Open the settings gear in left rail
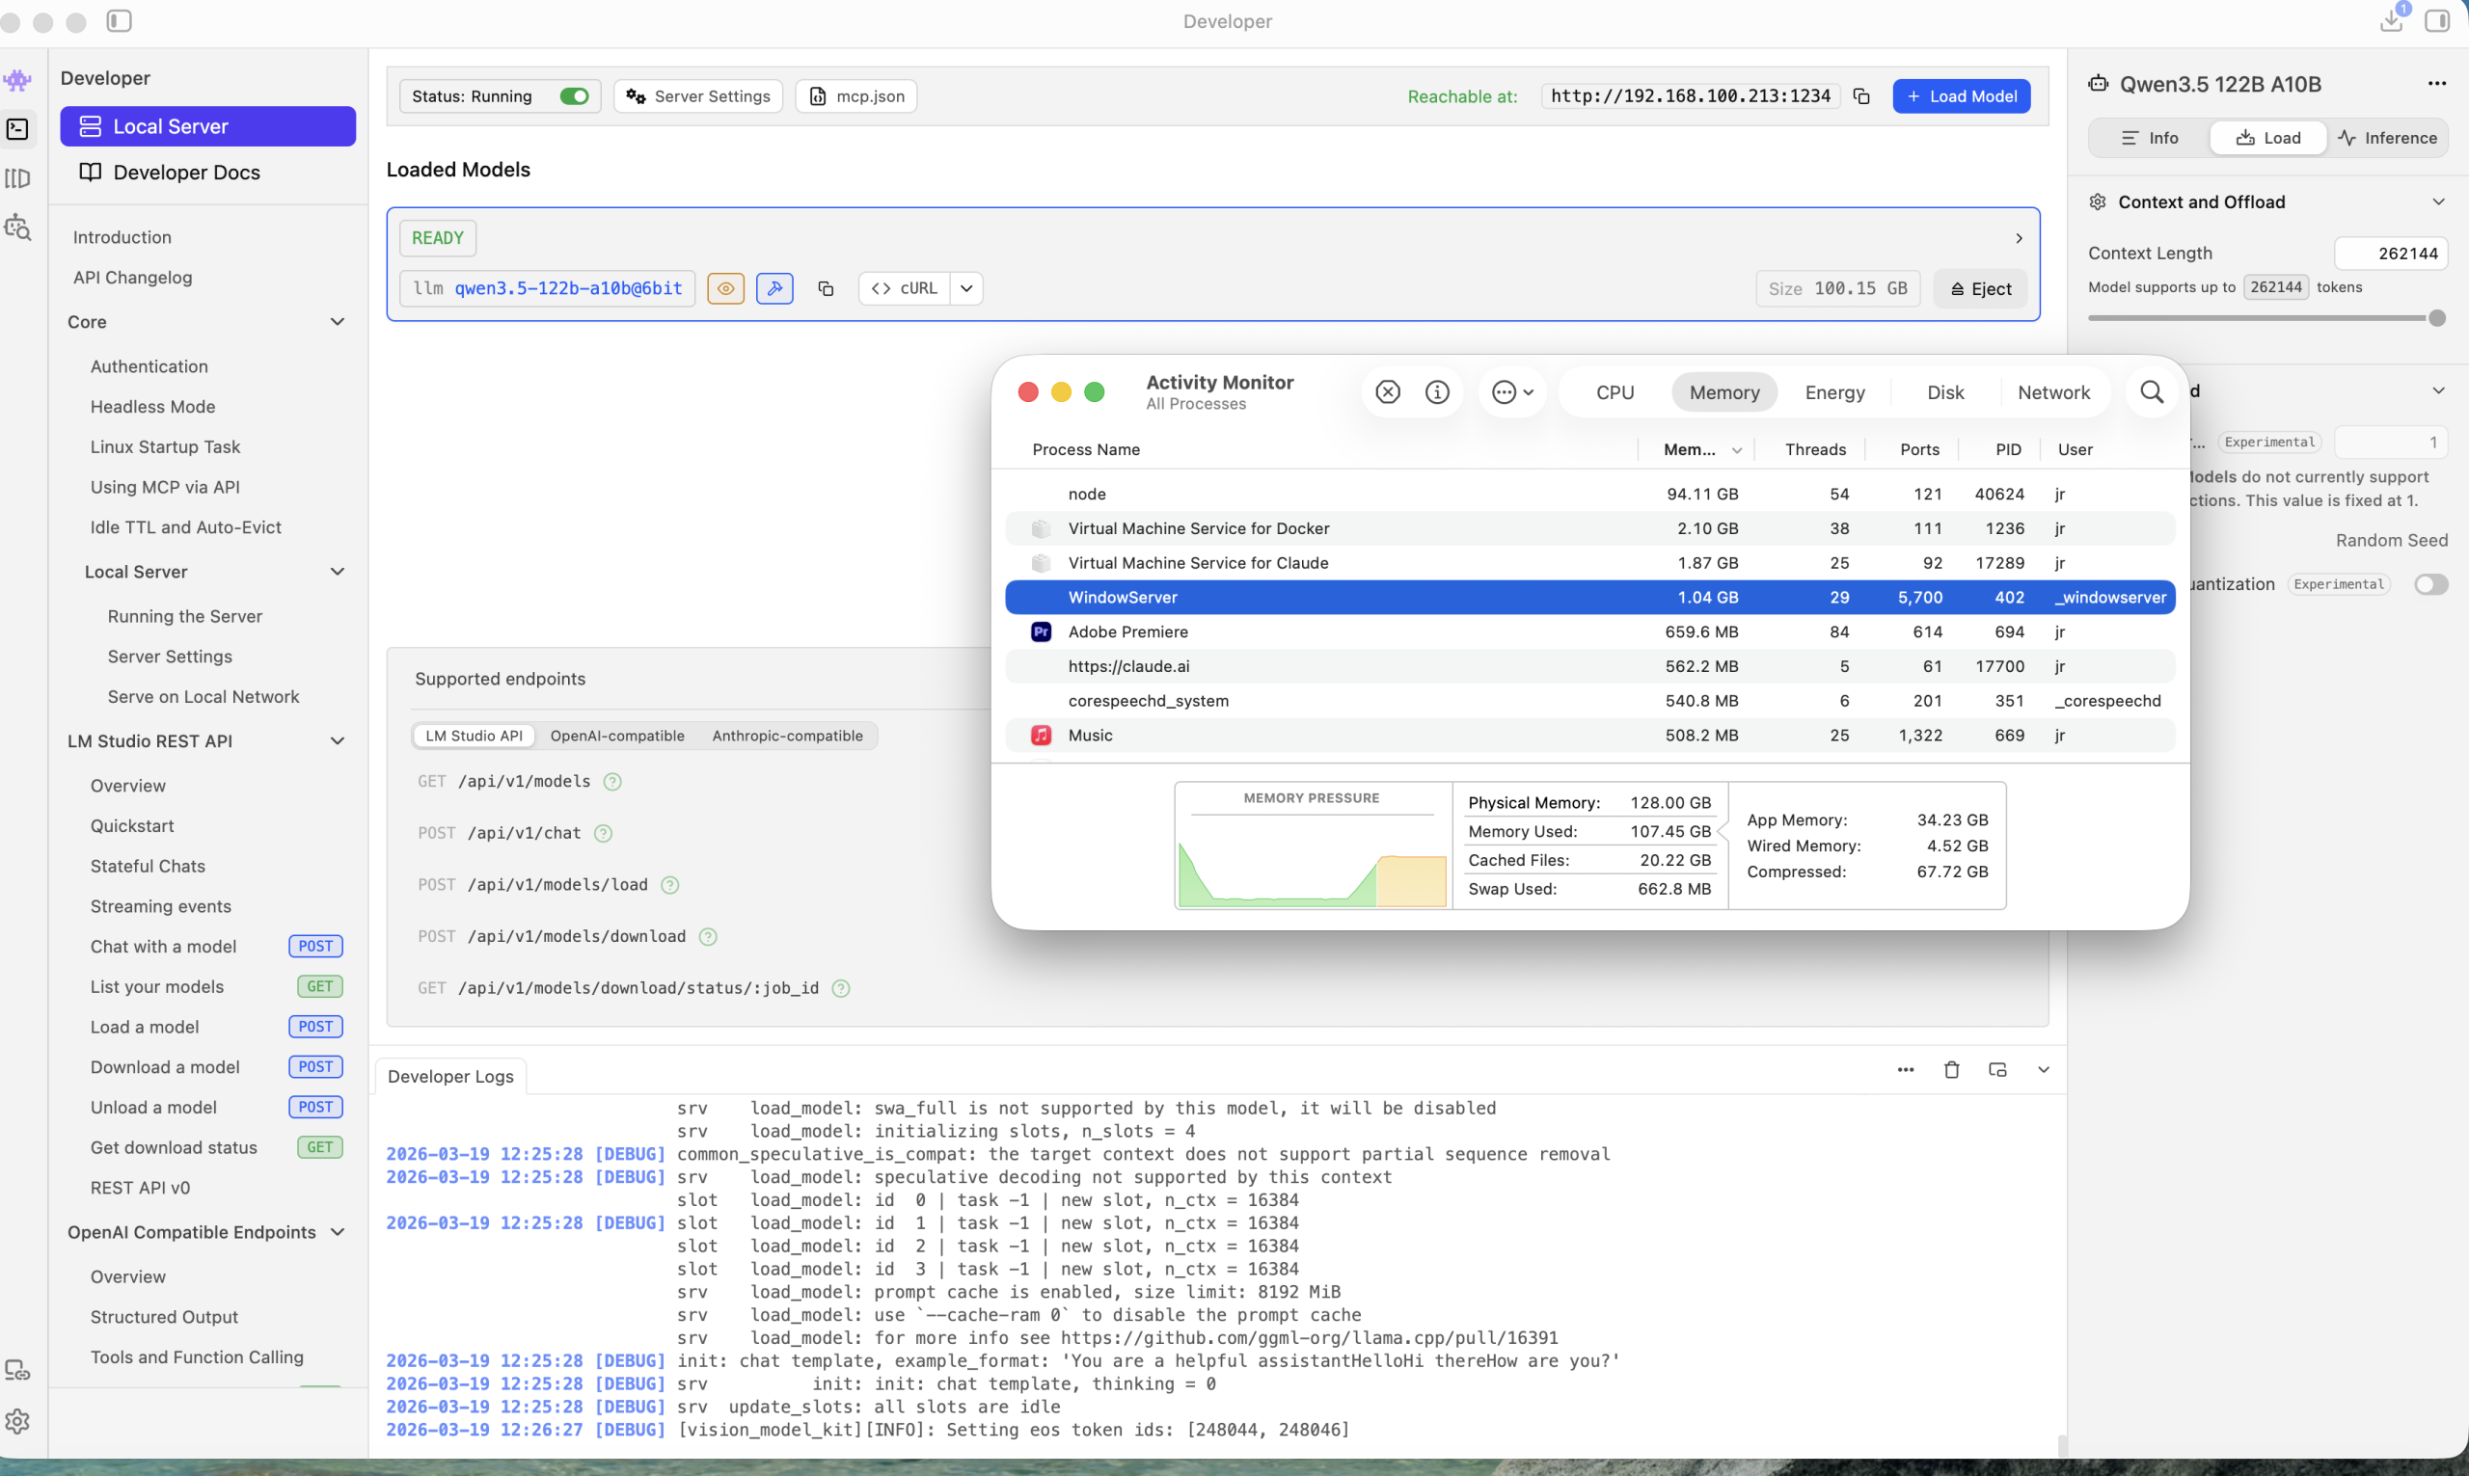Image resolution: width=2469 pixels, height=1476 pixels. click(18, 1421)
